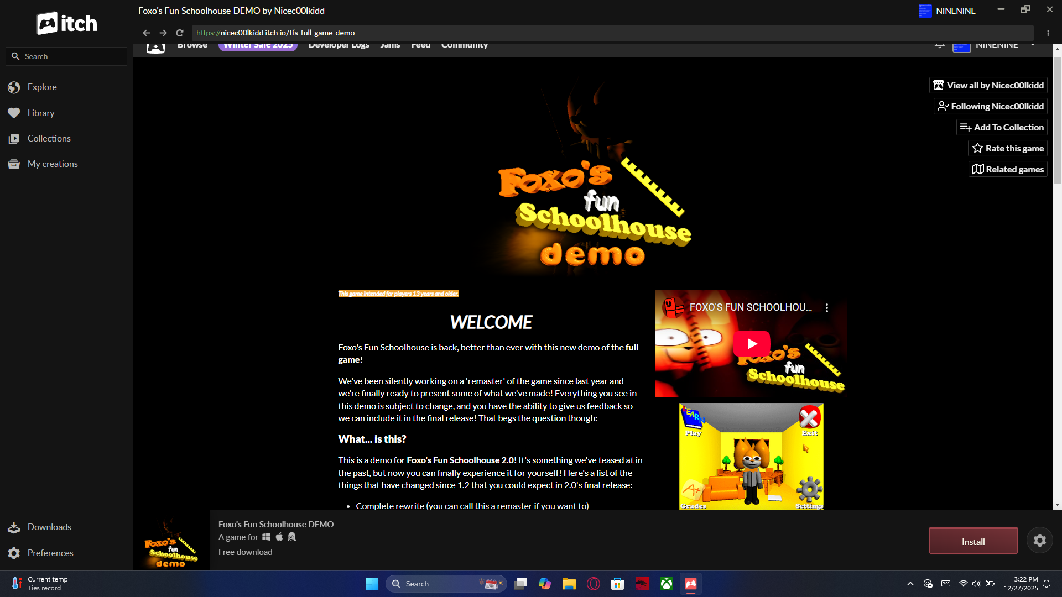Open Library from the heart icon
The image size is (1062, 597).
click(14, 113)
